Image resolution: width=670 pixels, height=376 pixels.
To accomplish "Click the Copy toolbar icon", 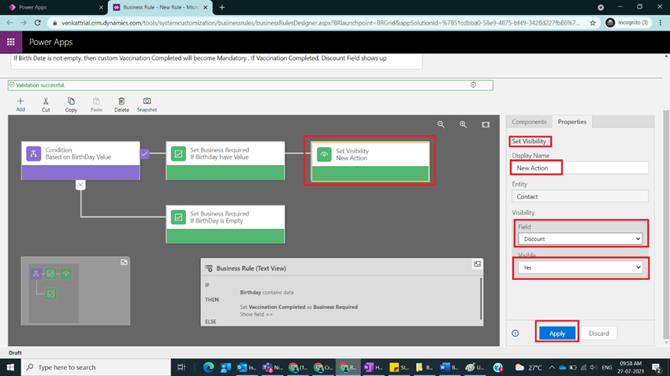I will (x=71, y=104).
